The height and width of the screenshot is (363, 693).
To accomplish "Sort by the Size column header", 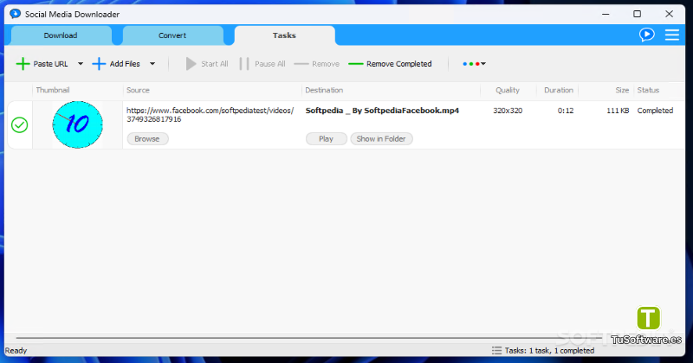I will click(x=622, y=90).
